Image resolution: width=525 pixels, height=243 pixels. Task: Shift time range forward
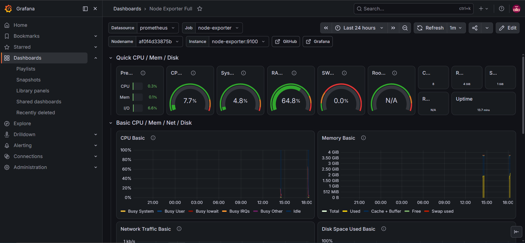point(393,28)
